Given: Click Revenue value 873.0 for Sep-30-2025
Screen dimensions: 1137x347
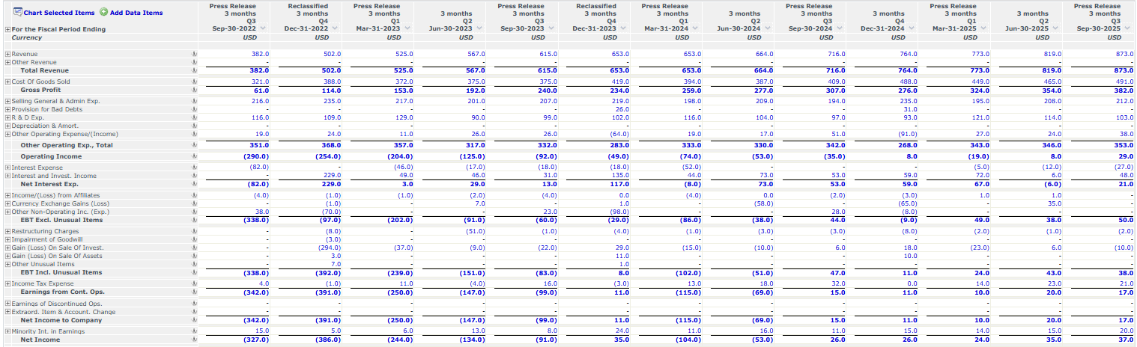Looking at the screenshot, I should point(1125,55).
